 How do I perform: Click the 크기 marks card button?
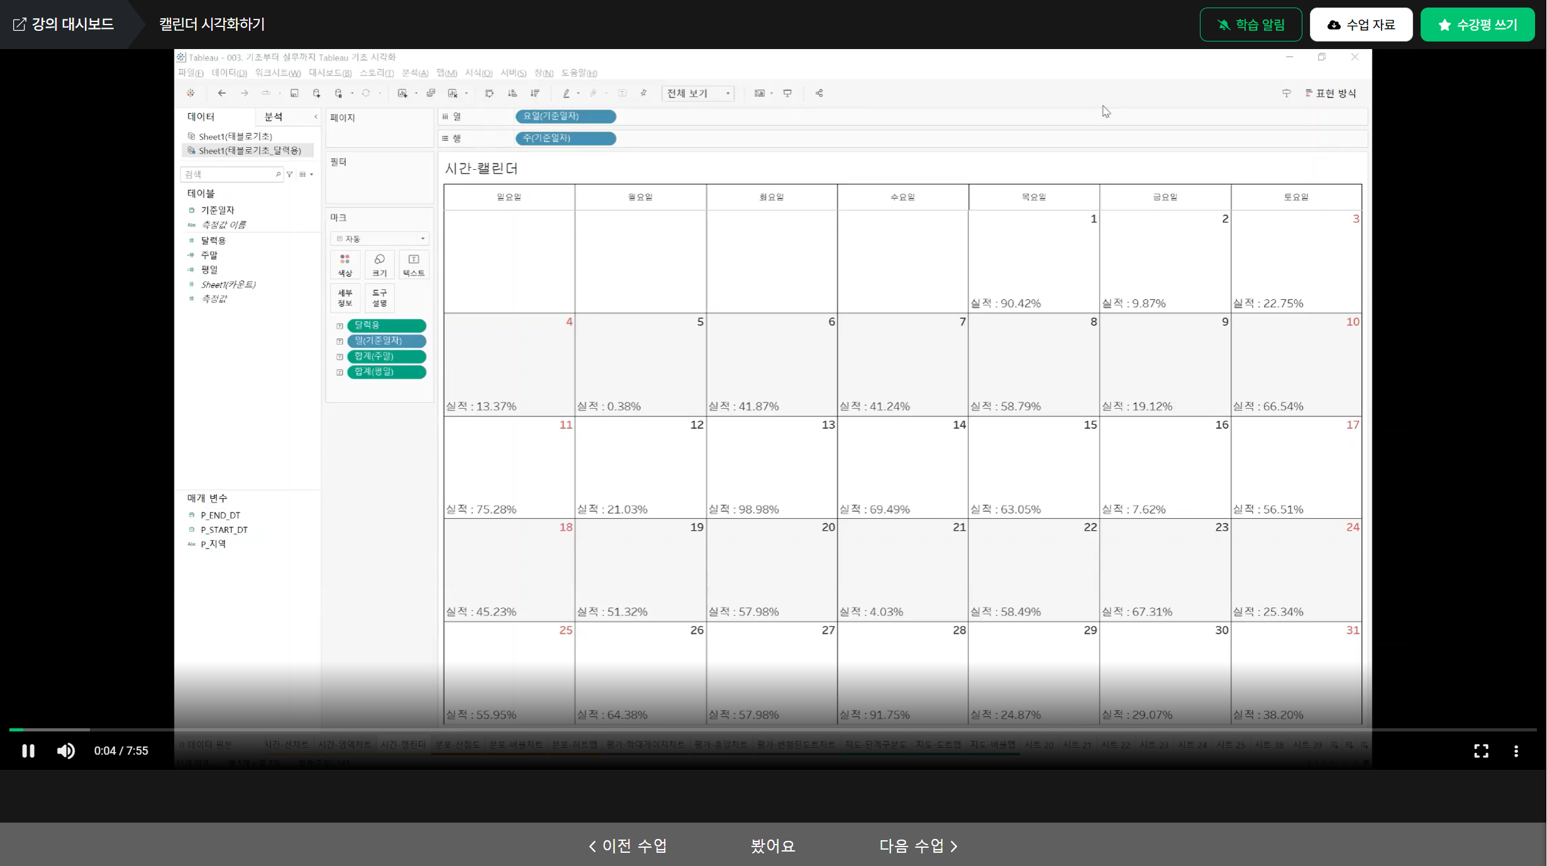tap(380, 265)
